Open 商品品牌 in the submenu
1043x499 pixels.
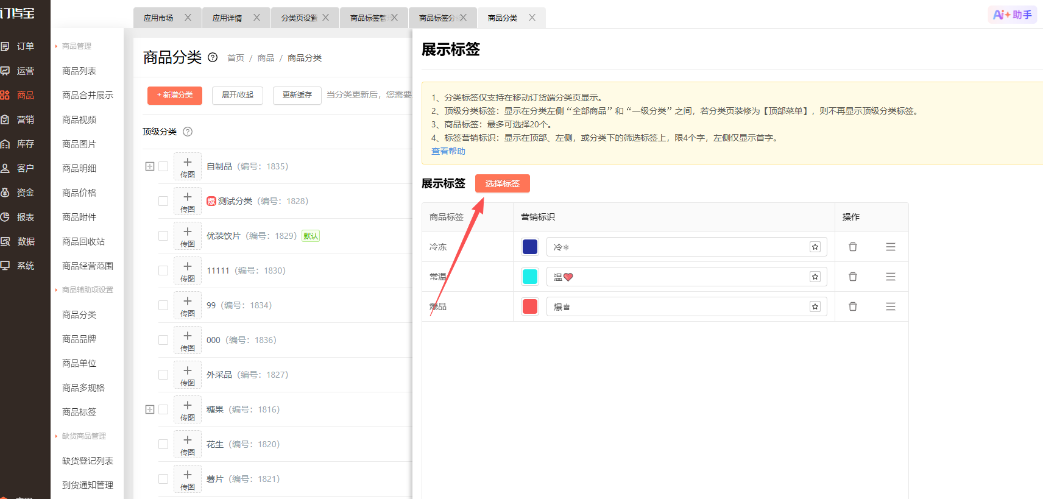pos(79,339)
